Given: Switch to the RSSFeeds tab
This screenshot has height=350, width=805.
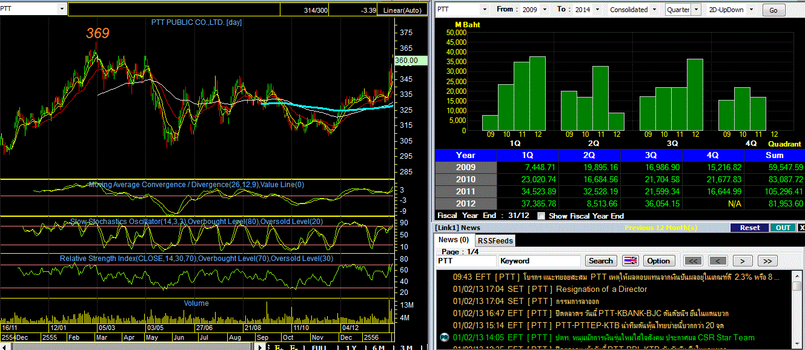Looking at the screenshot, I should click(x=495, y=240).
